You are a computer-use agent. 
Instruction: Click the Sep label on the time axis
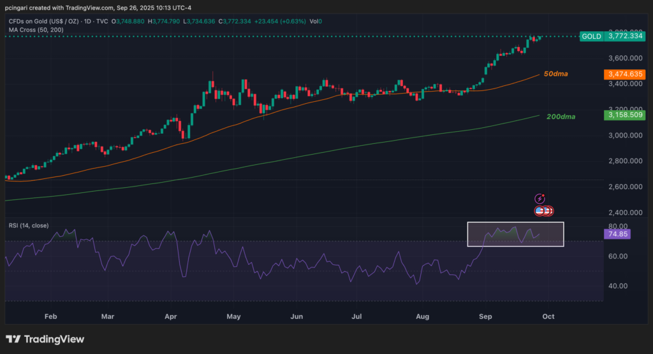coord(486,316)
